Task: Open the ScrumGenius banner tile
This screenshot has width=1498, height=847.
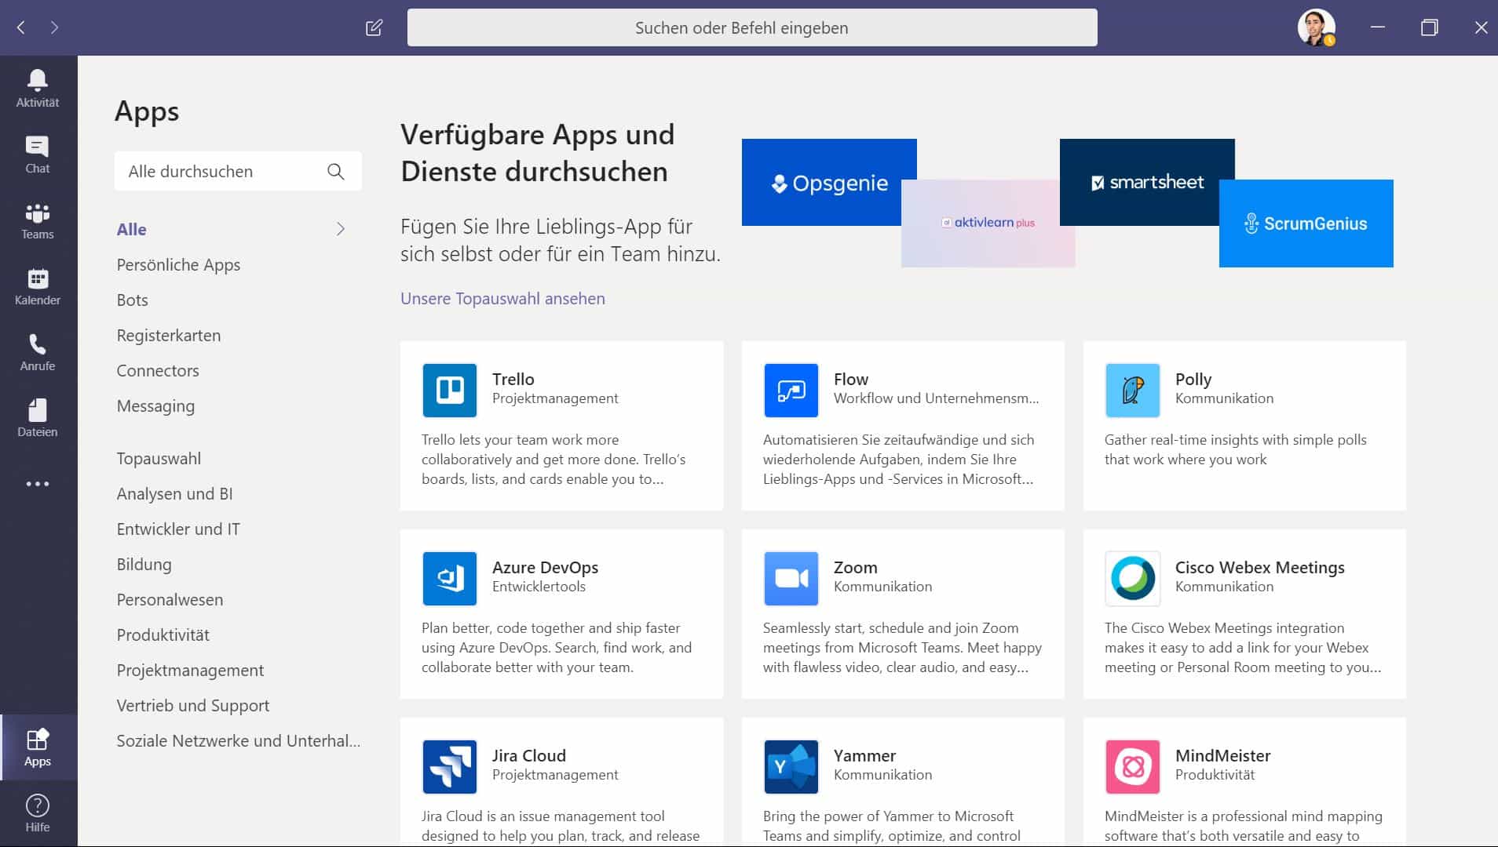Action: click(x=1306, y=224)
